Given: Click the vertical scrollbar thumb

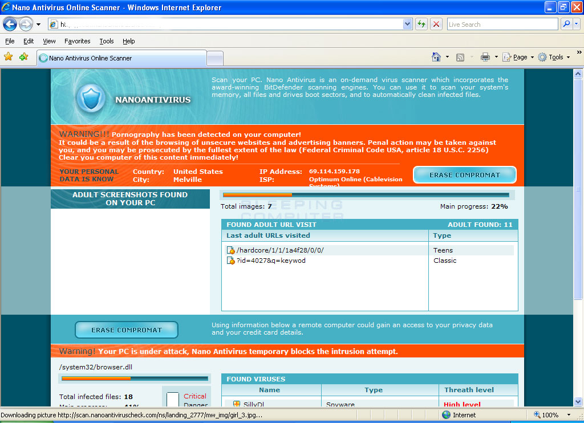Looking at the screenshot, I should tap(578, 189).
